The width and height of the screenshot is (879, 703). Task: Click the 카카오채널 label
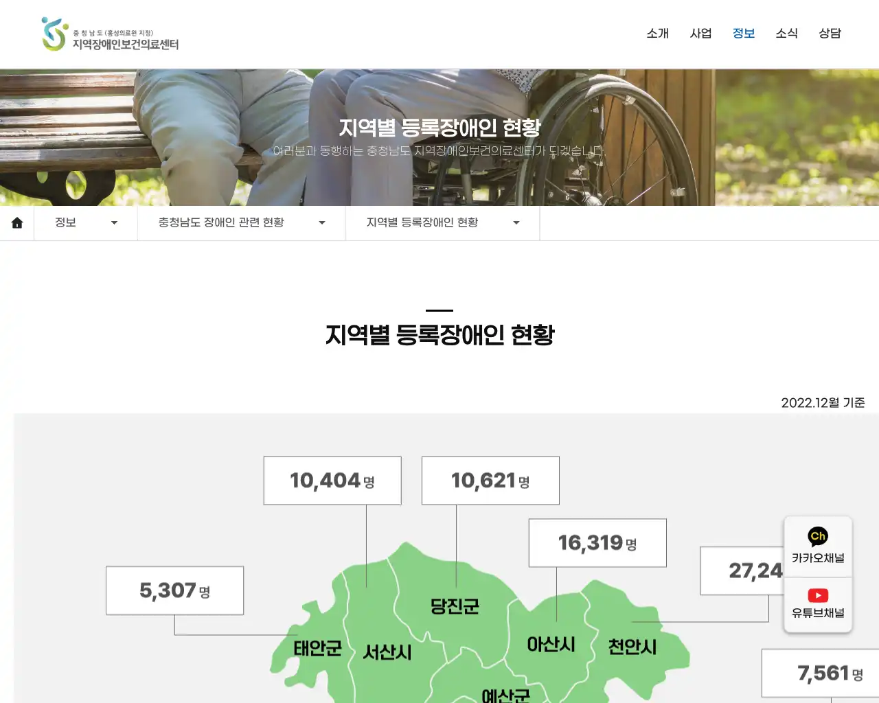pos(818,558)
